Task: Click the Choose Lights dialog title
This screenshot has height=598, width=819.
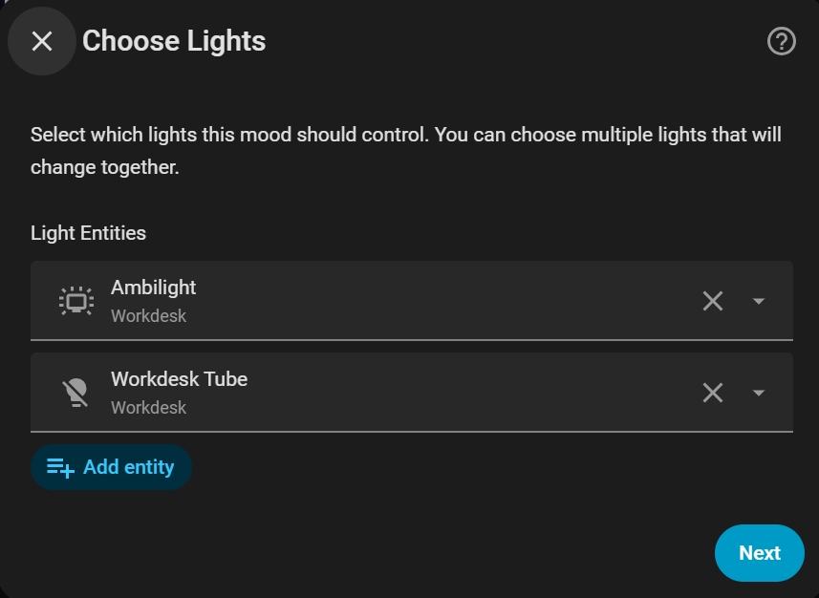Action: tap(174, 41)
